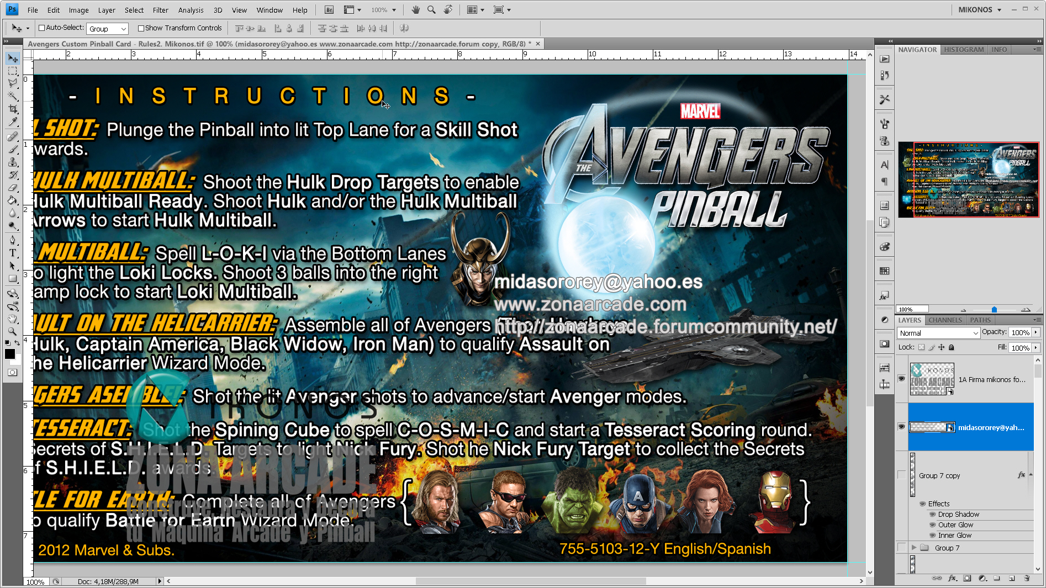Select the Polygonal Lasso tool
This screenshot has height=588, width=1046.
tap(13, 83)
